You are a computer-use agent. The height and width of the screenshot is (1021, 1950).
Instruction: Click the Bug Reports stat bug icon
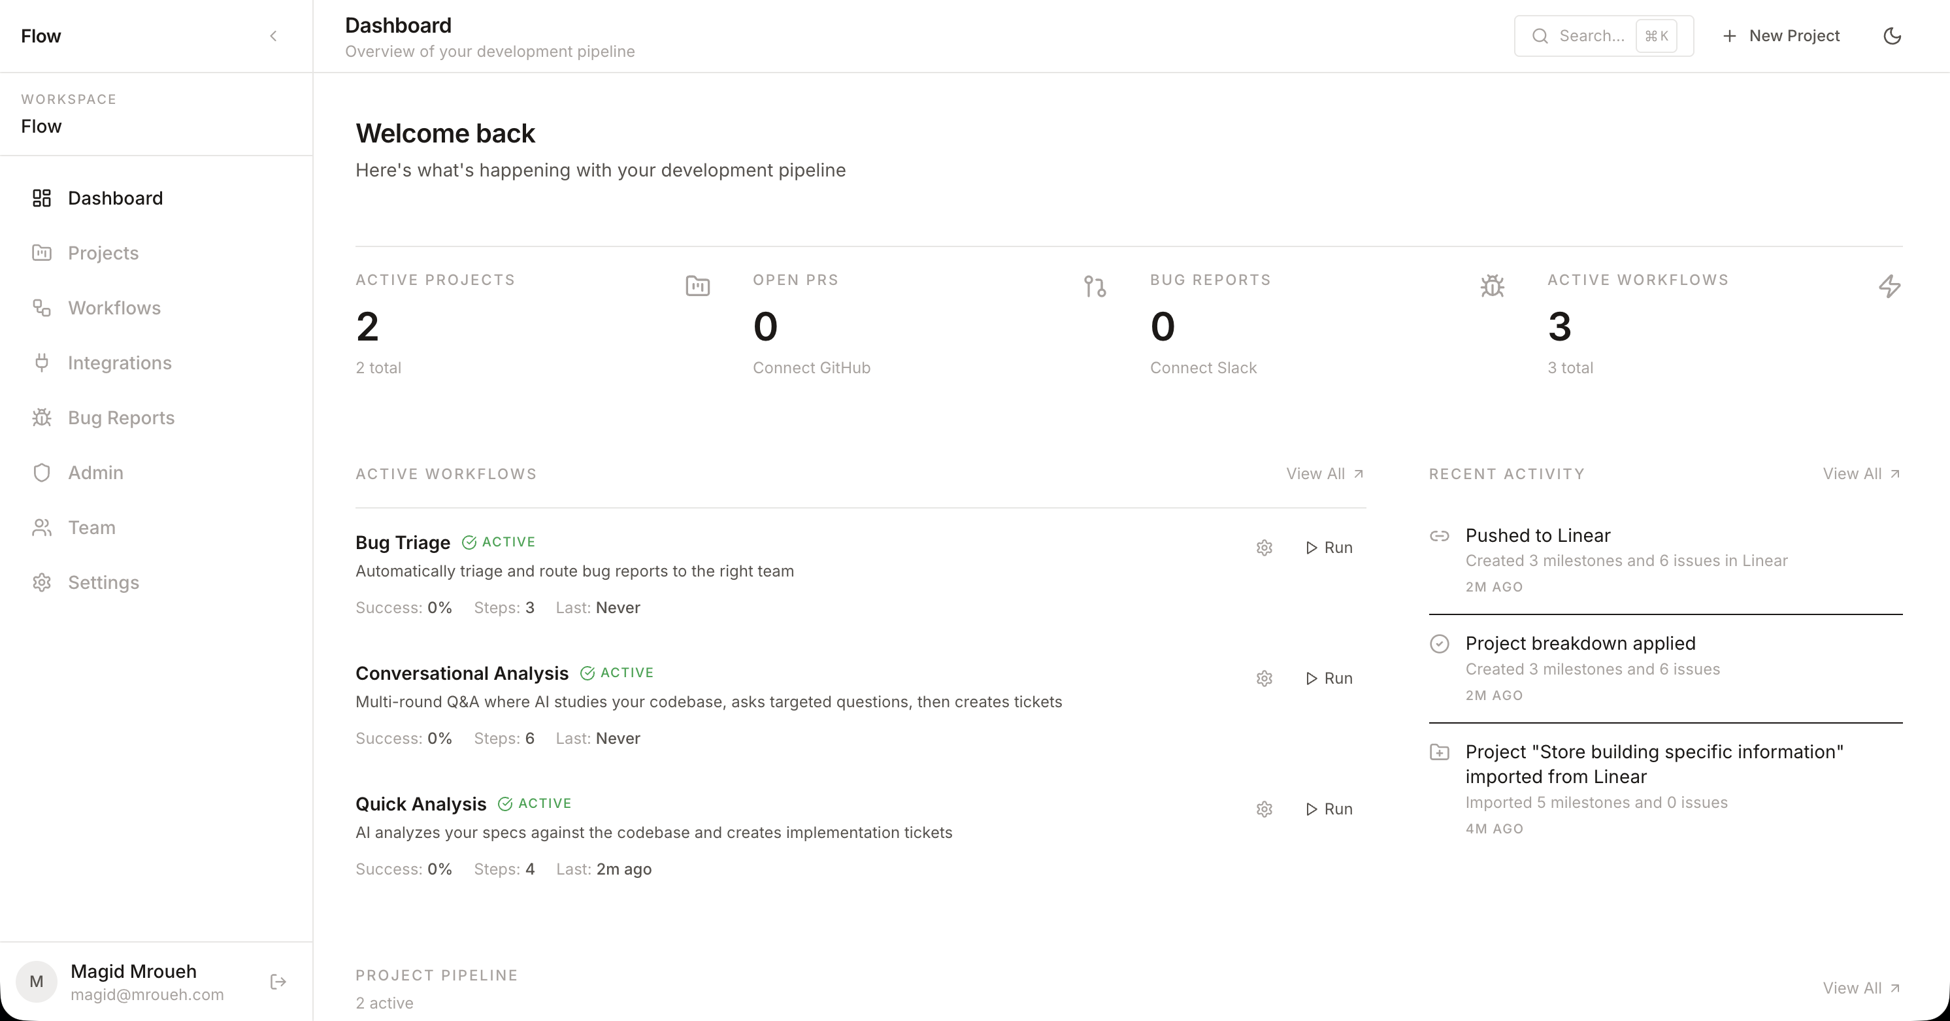[1492, 286]
